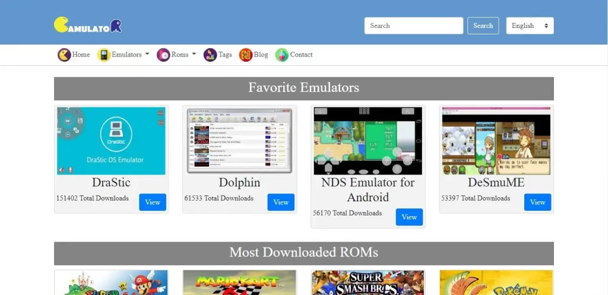The height and width of the screenshot is (295, 608).
Task: Click the Dolphin title text
Action: pyautogui.click(x=239, y=182)
